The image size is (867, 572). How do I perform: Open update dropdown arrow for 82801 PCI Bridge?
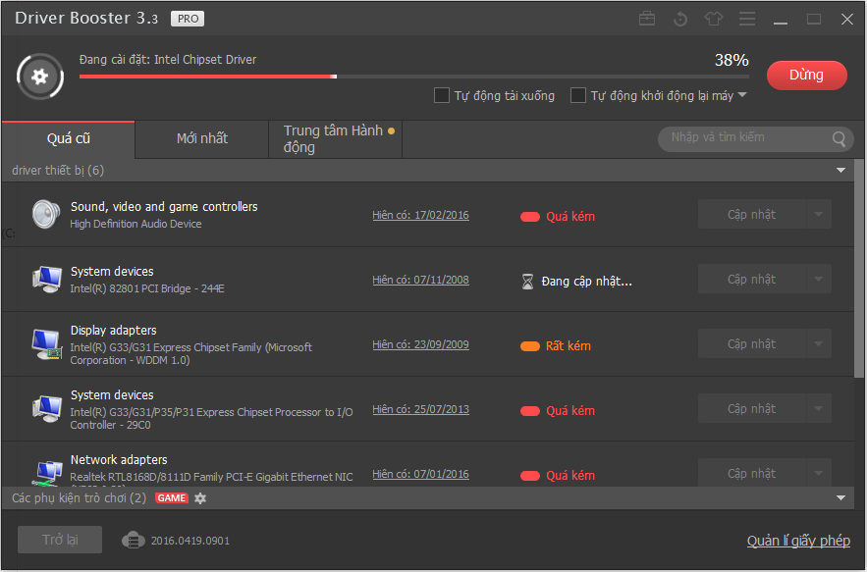point(818,279)
